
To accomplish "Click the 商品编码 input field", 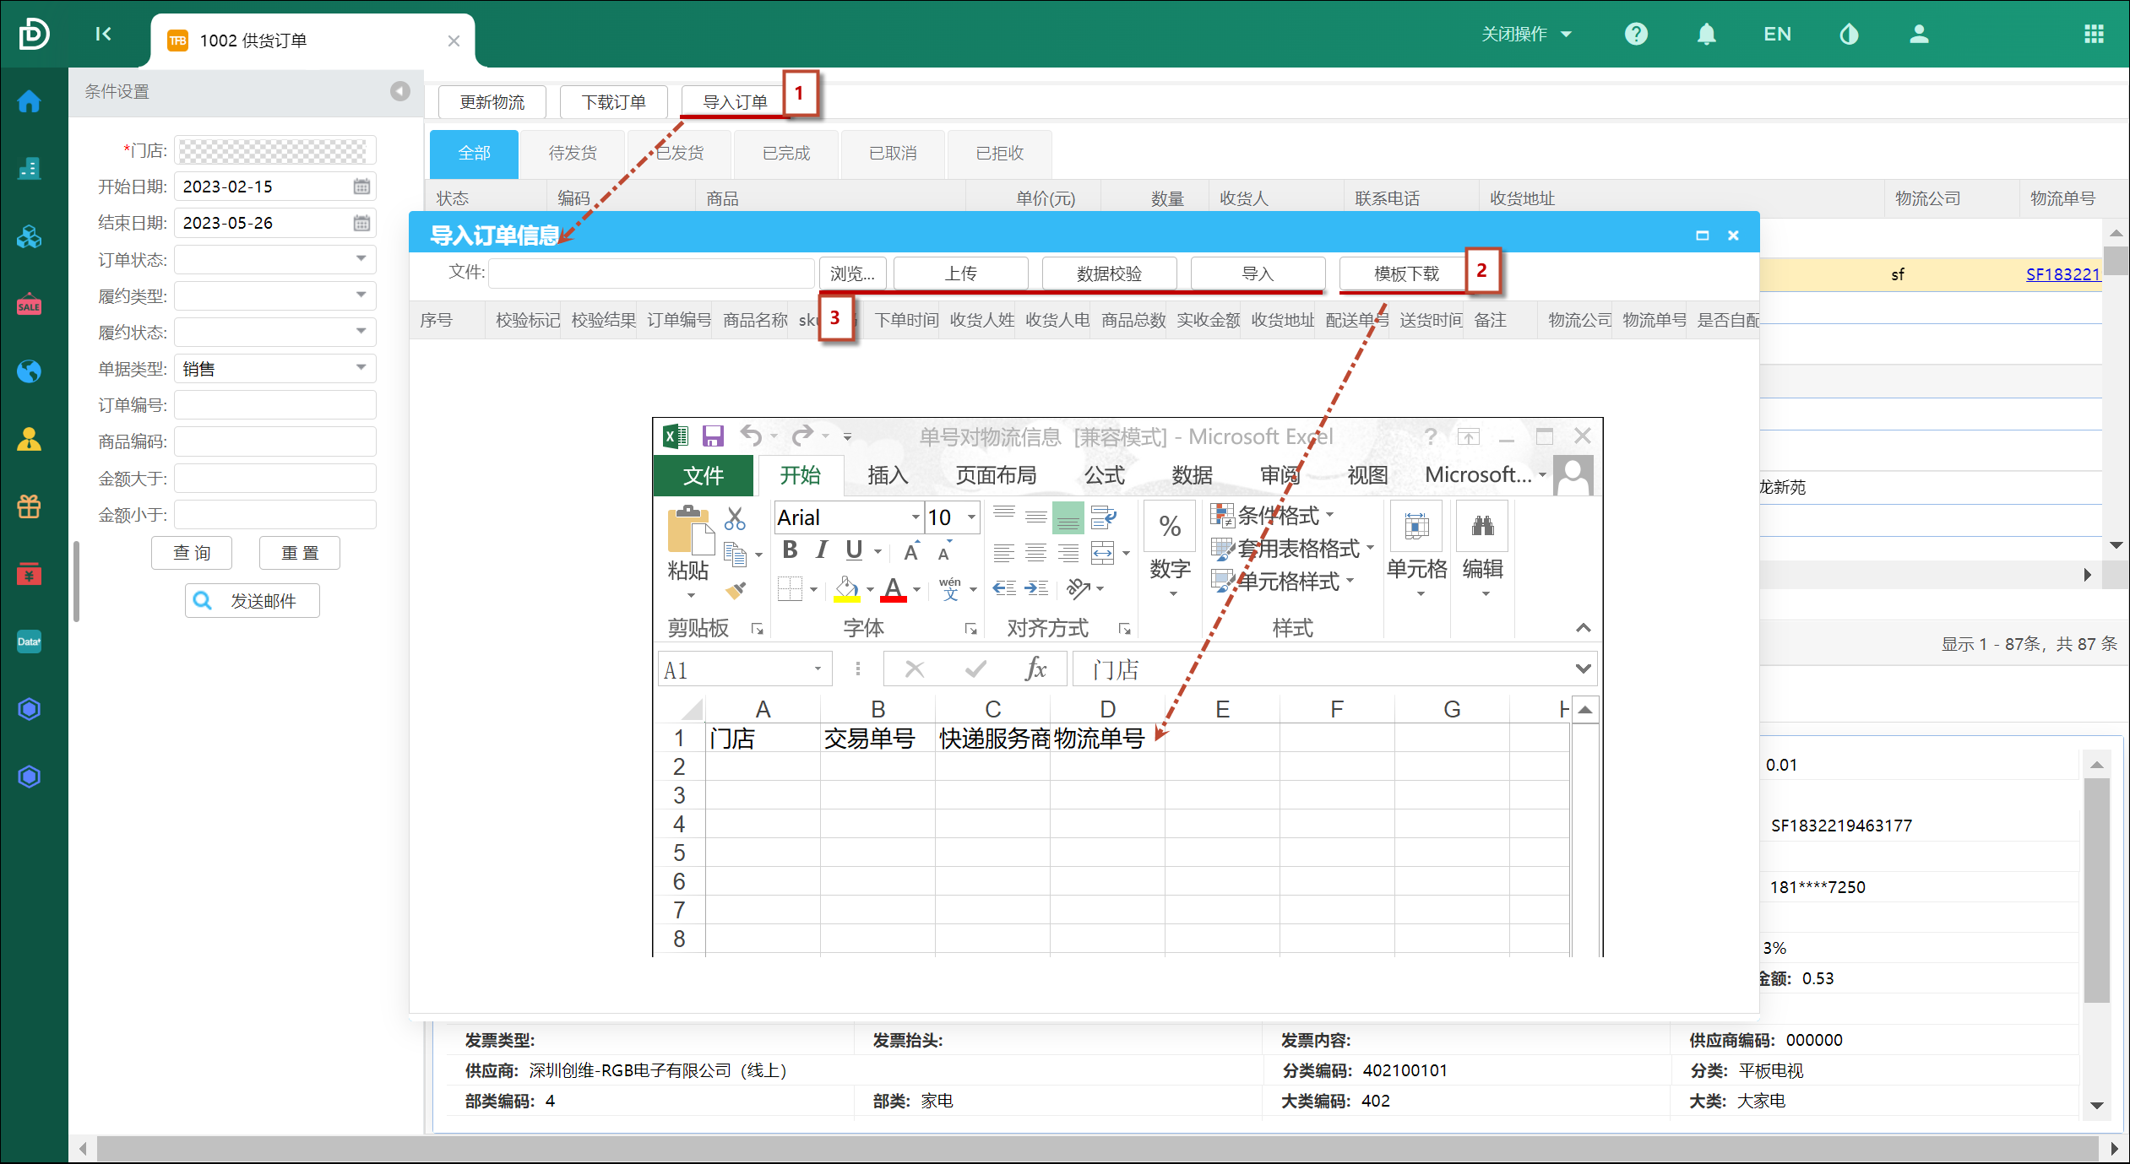I will (x=275, y=441).
